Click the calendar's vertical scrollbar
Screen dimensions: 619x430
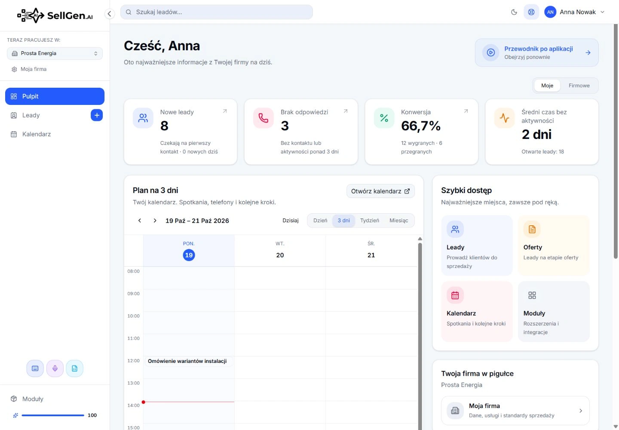pyautogui.click(x=420, y=335)
